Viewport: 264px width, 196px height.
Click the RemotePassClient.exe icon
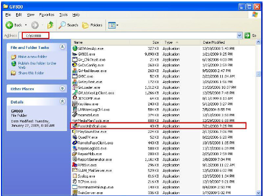[x=75, y=143]
